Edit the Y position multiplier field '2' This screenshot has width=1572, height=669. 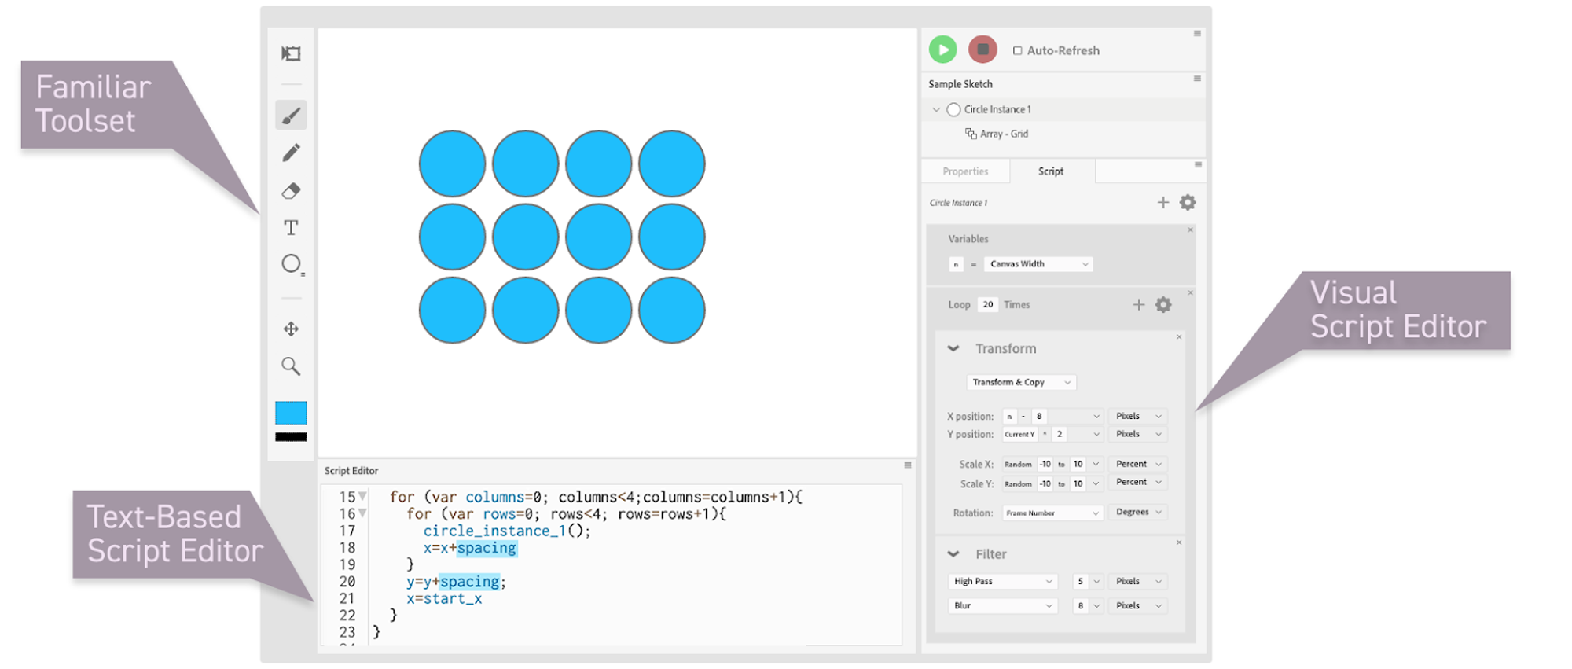1060,435
